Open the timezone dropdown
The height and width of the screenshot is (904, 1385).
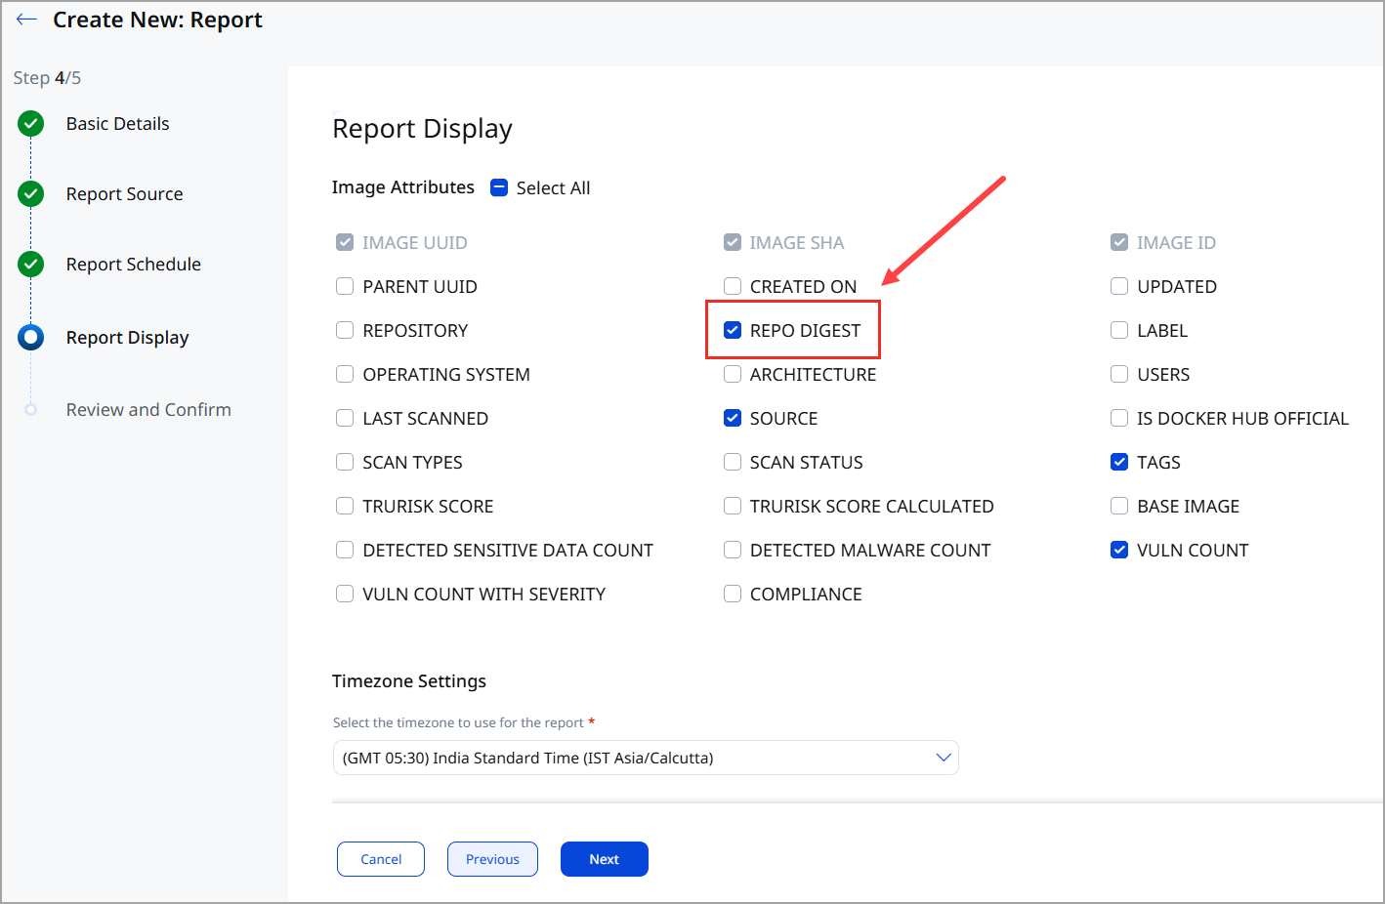pyautogui.click(x=646, y=759)
